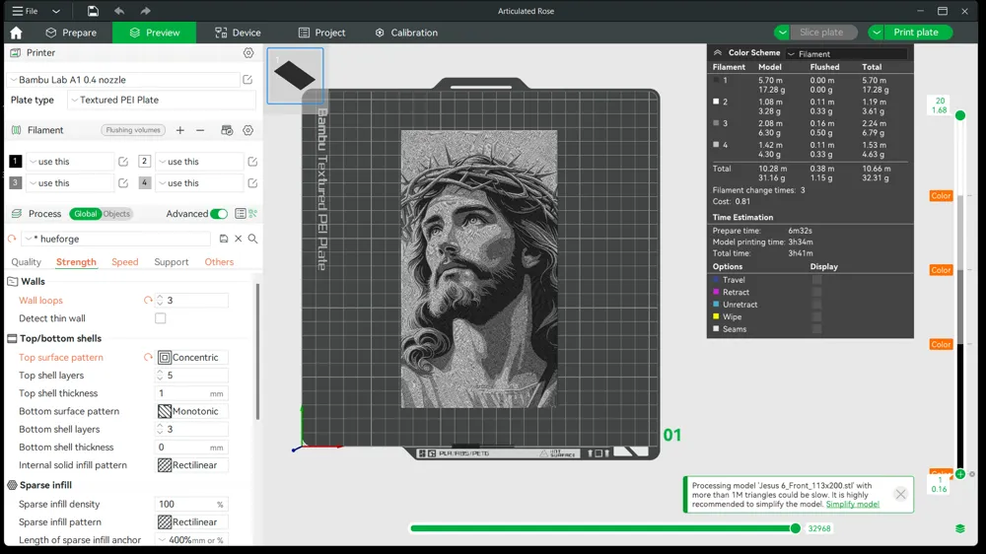Screen dimensions: 986x554
Task: Open the Support settings tab
Action: coord(171,262)
